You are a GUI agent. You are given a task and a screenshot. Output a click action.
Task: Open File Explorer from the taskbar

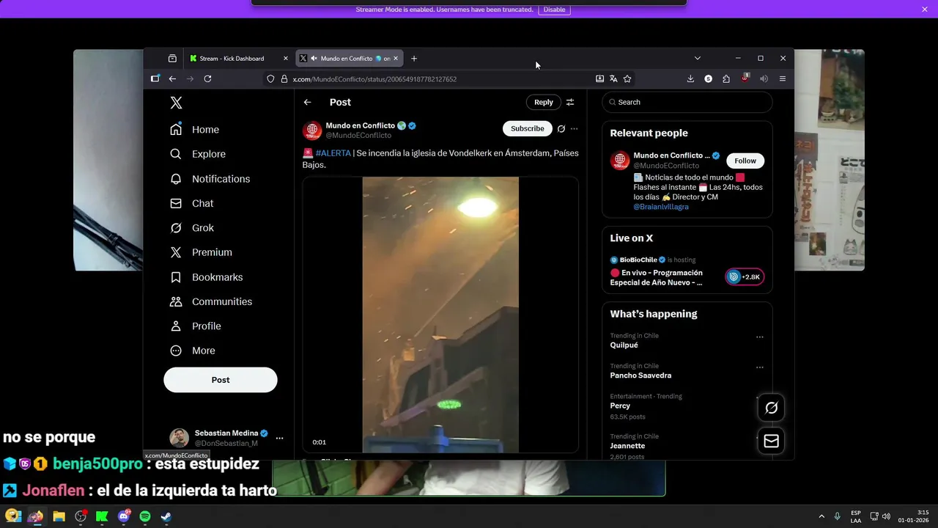(59, 516)
